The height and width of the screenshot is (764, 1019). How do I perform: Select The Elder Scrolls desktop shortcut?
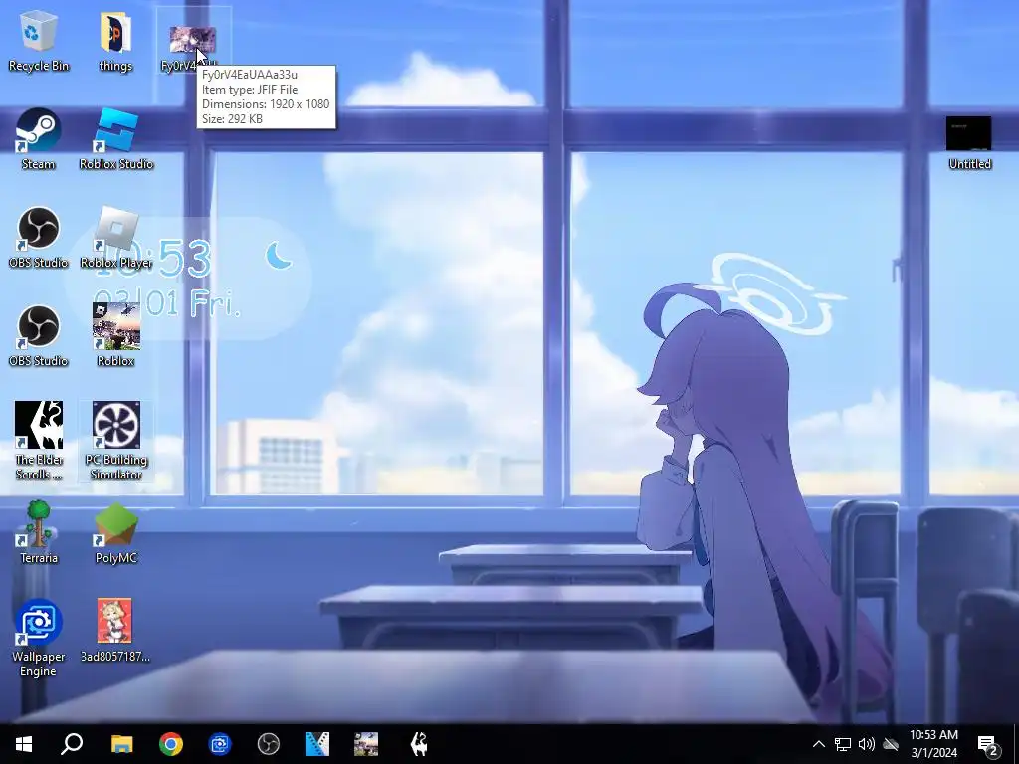pos(39,441)
